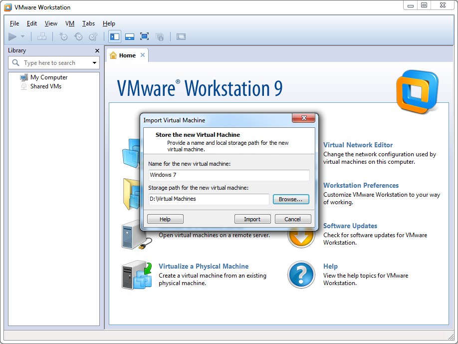This screenshot has width=458, height=344.
Task: Click the take snapshot toolbar icon
Action: 63,36
